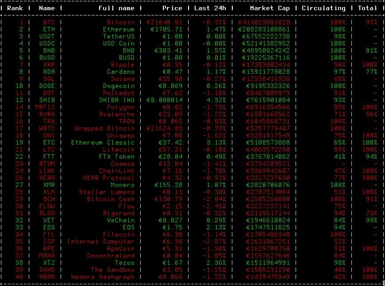
Task: Click BNB's 1.55% daily change
Action: [216, 51]
